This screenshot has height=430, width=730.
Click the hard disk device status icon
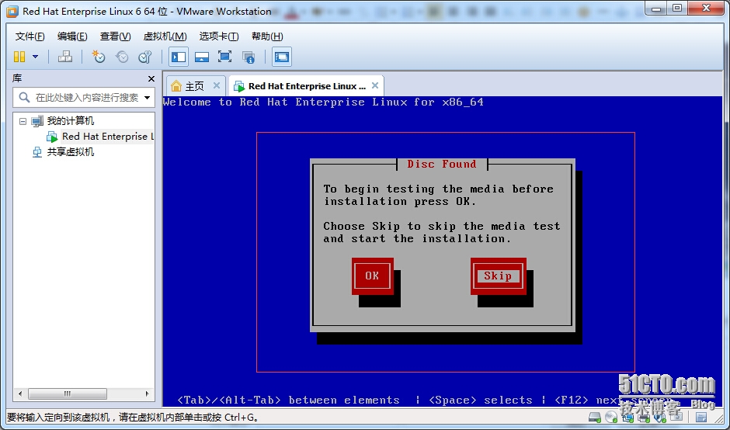click(595, 417)
